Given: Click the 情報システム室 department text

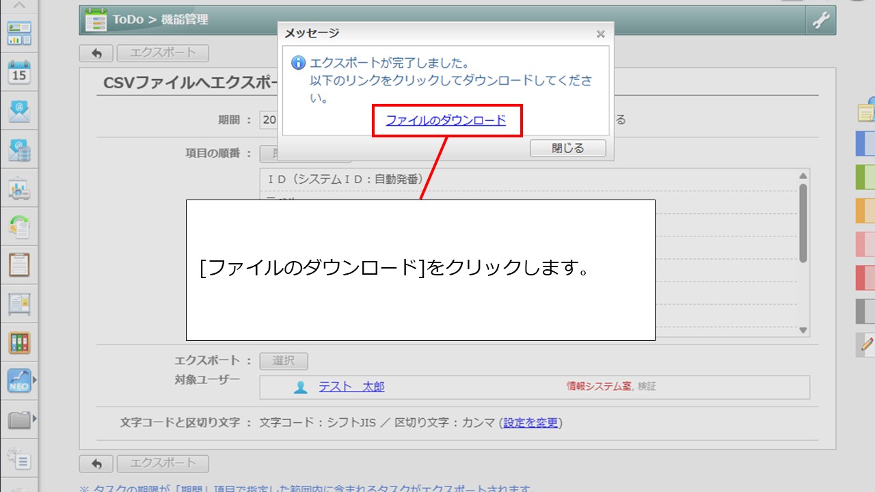Looking at the screenshot, I should (x=599, y=387).
